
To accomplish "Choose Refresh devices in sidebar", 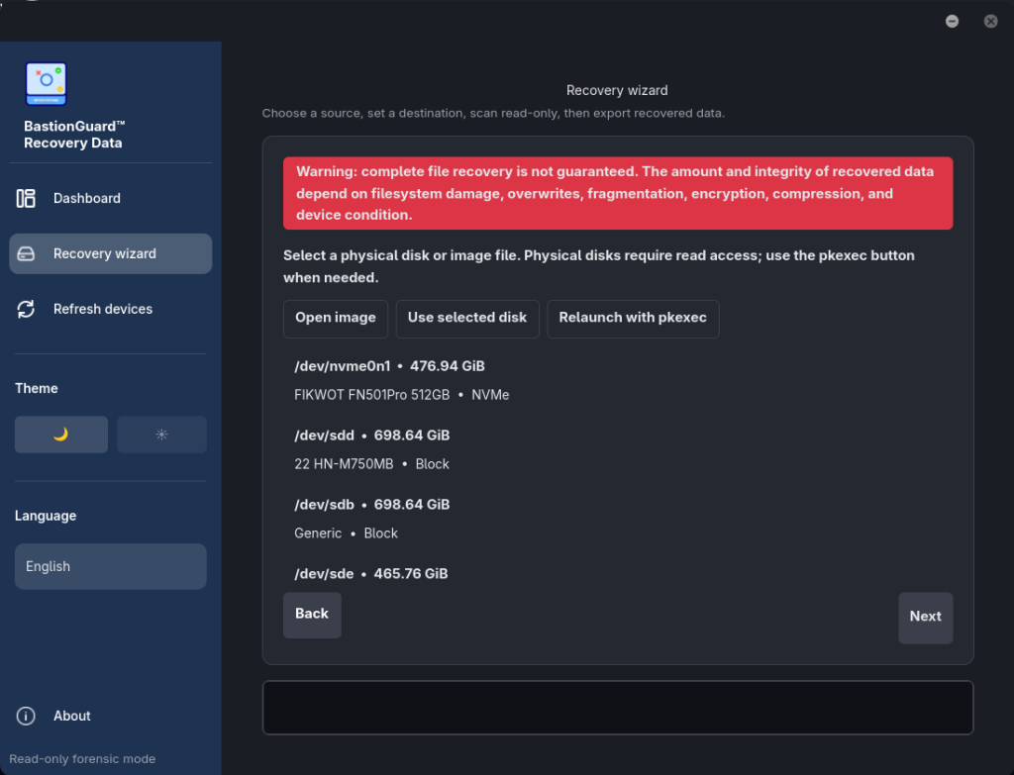I will coord(111,309).
